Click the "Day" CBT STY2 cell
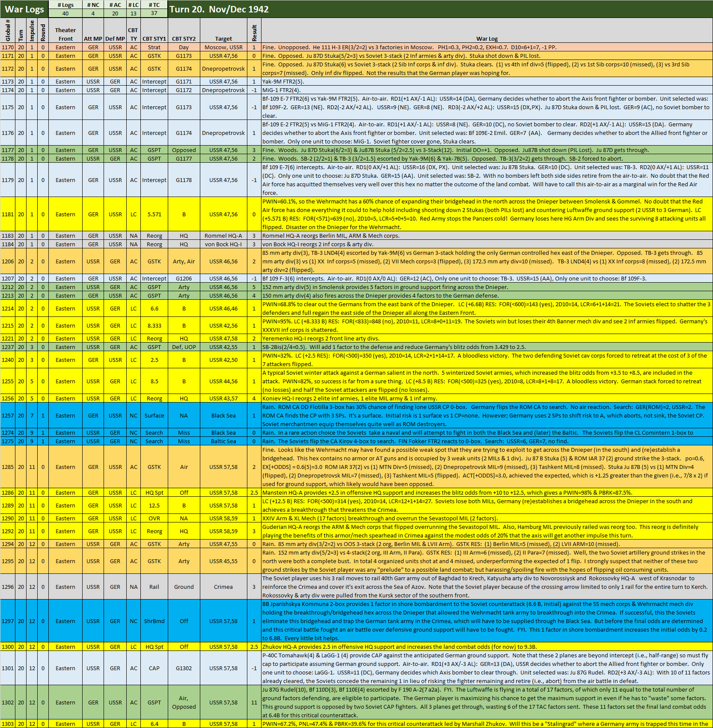 tap(184, 47)
